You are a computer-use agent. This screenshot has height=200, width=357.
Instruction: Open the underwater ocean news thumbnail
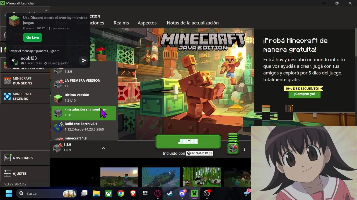pyautogui.click(x=161, y=177)
